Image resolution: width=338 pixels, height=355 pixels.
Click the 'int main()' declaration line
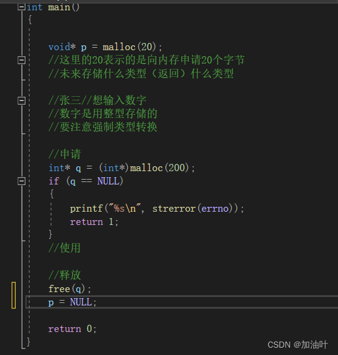click(53, 7)
